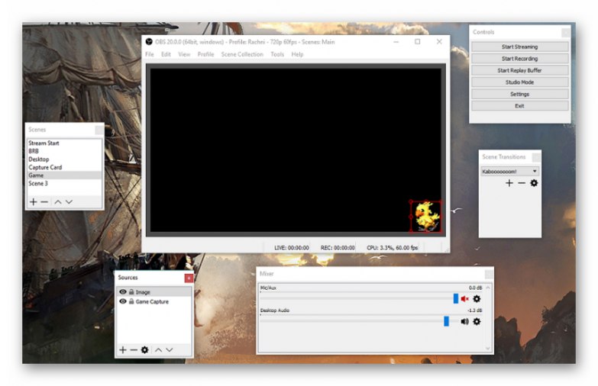
Task: Open transition properties gear icon
Action: click(534, 183)
